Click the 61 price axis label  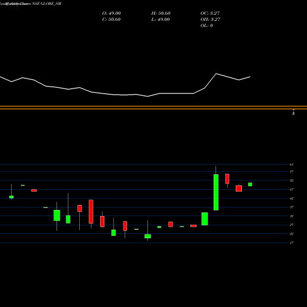pyautogui.click(x=292, y=165)
